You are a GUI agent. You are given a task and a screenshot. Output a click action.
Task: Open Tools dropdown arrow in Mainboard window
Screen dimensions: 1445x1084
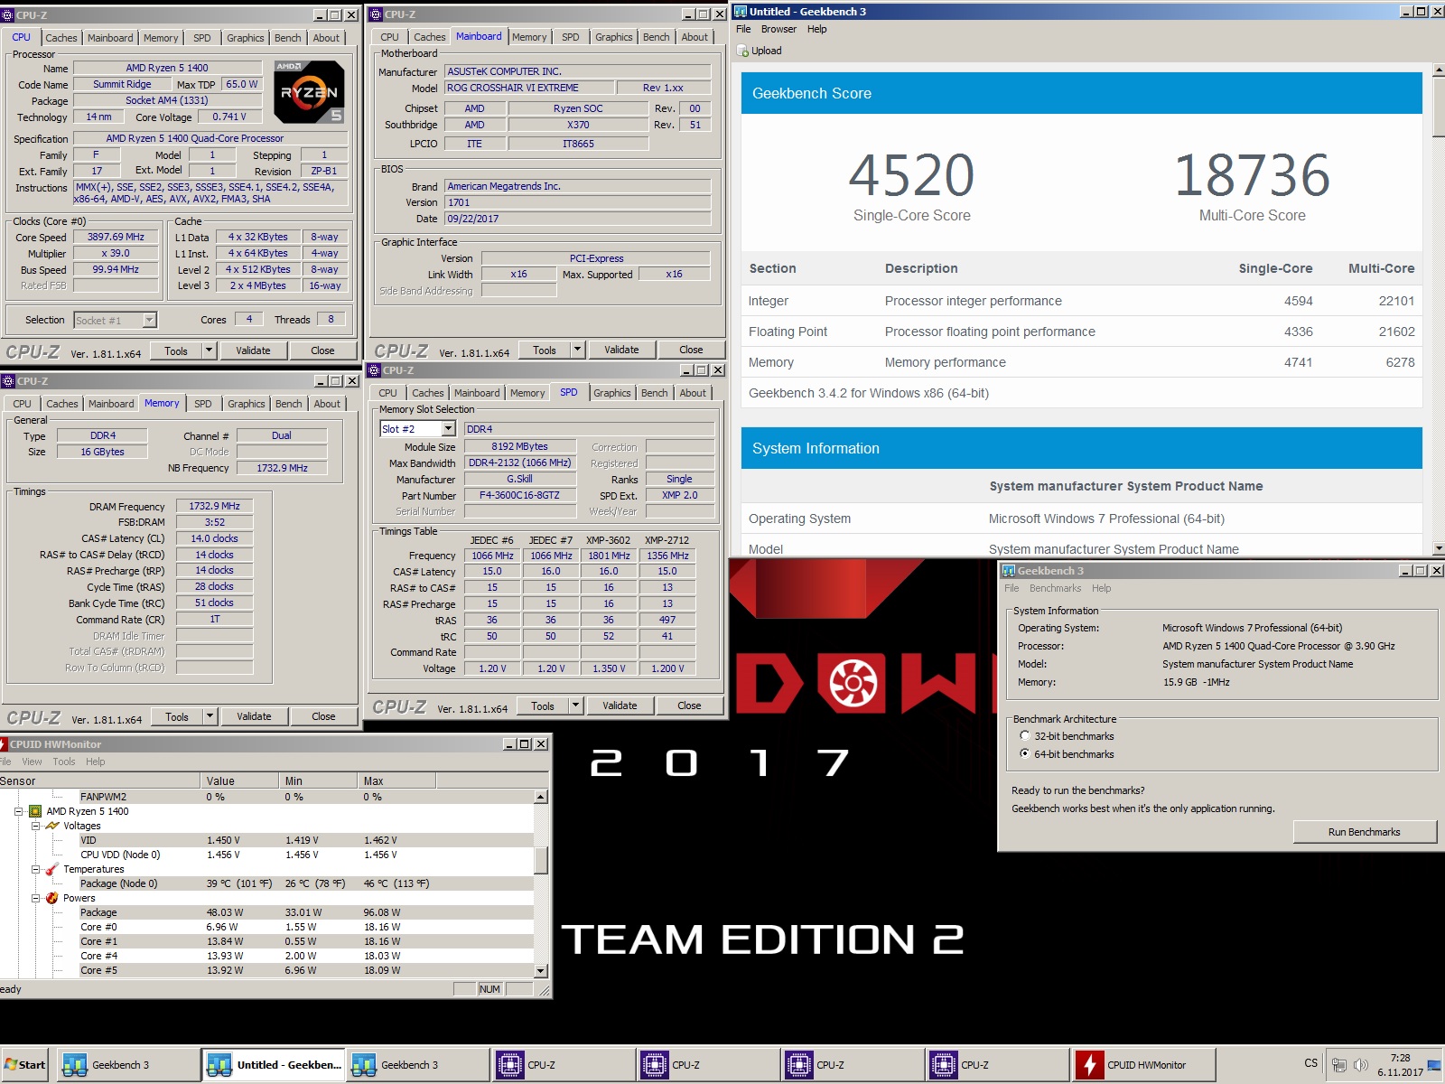[x=578, y=350]
